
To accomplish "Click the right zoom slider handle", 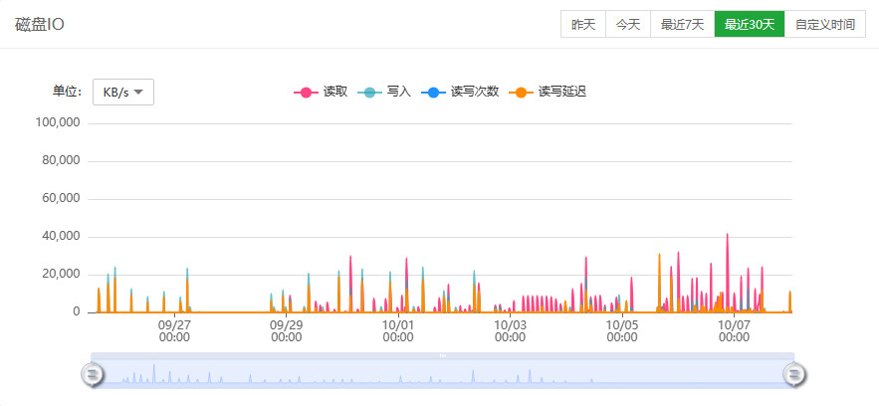I will click(793, 373).
